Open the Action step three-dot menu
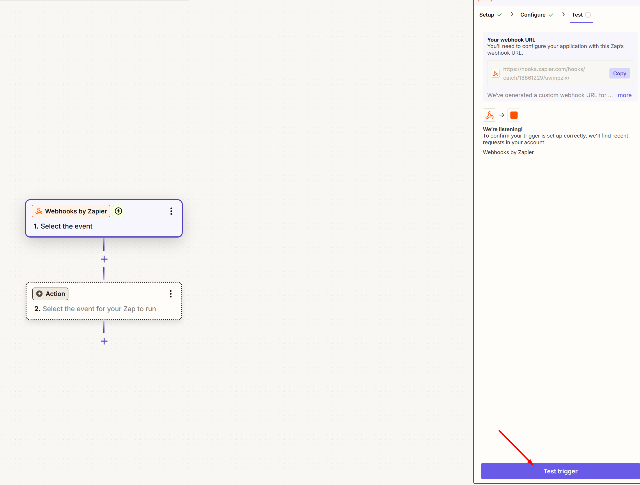Viewport: 640px width, 485px height. 171,294
